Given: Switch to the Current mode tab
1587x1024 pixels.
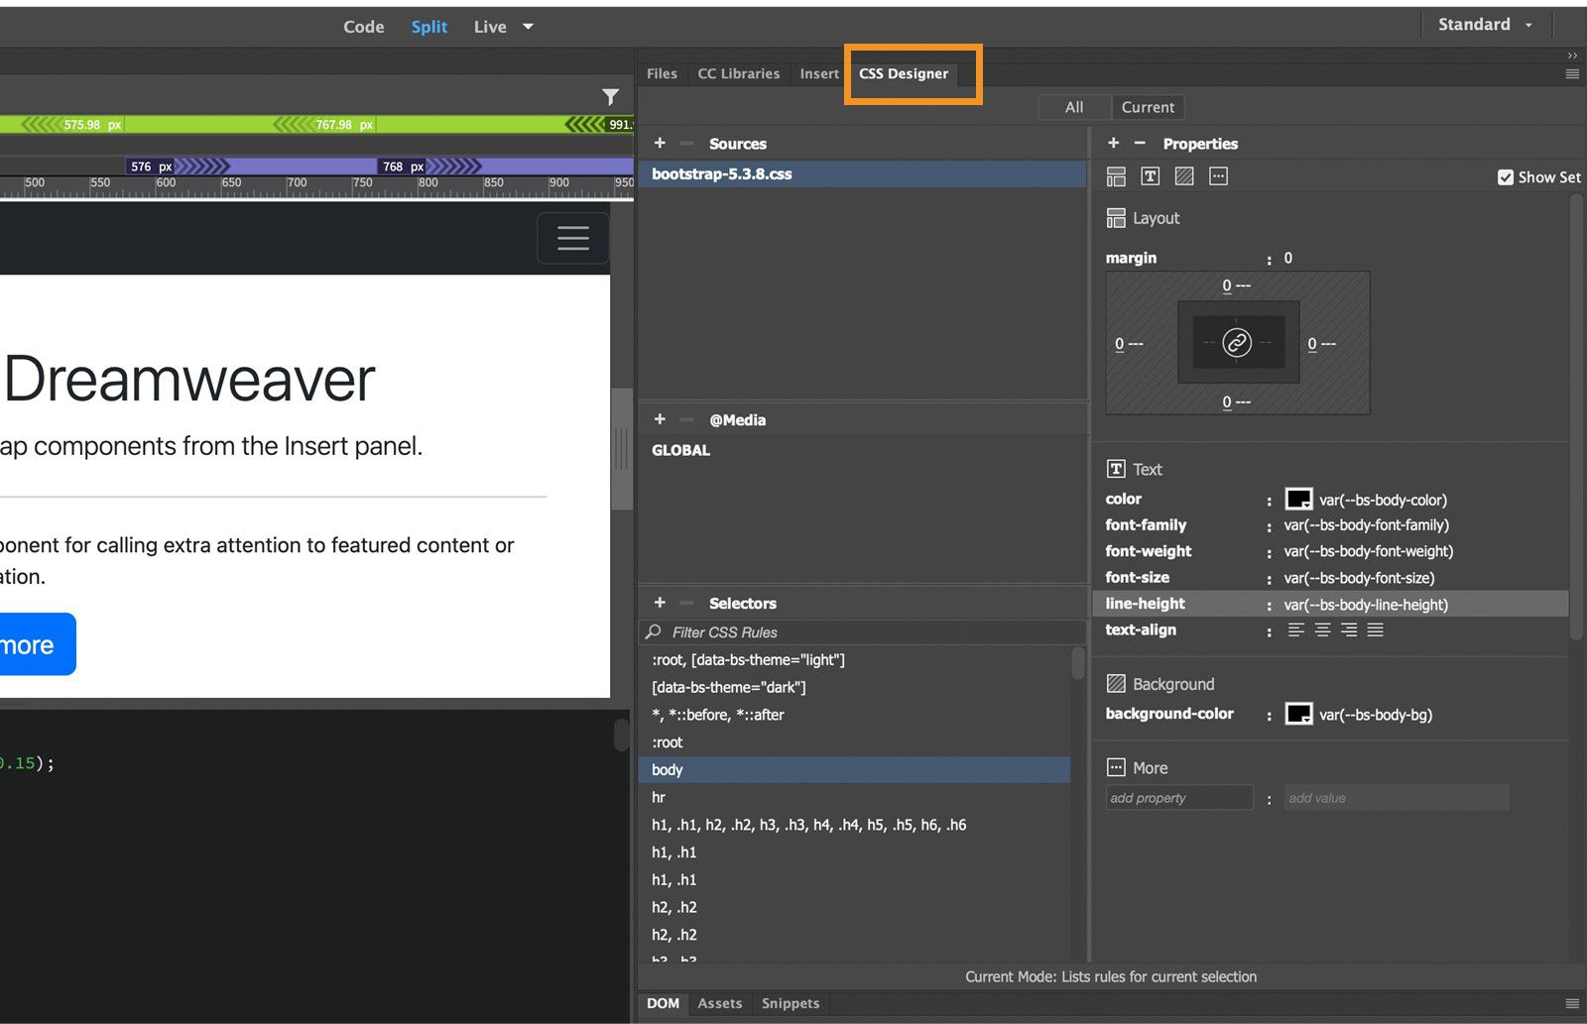Looking at the screenshot, I should coord(1148,107).
